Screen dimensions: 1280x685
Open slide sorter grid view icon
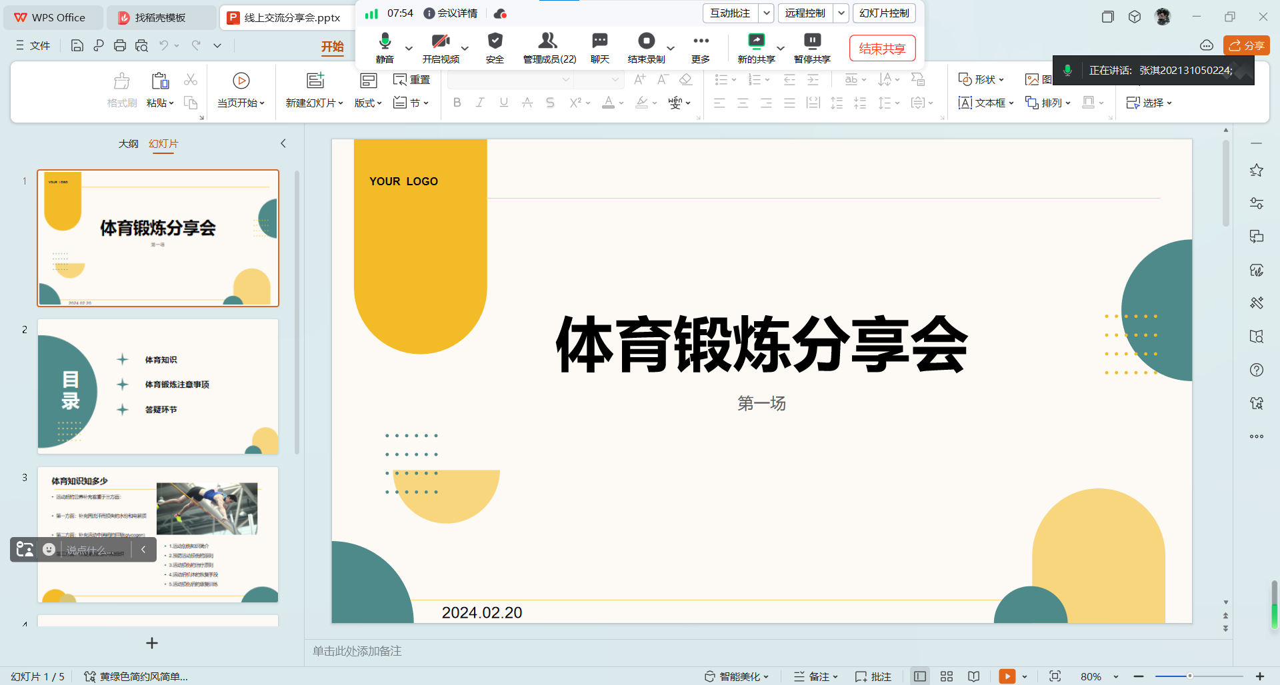pyautogui.click(x=946, y=676)
